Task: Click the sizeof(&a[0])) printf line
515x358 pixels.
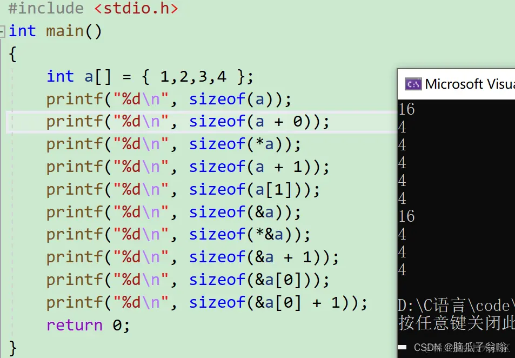Action: tap(188, 280)
